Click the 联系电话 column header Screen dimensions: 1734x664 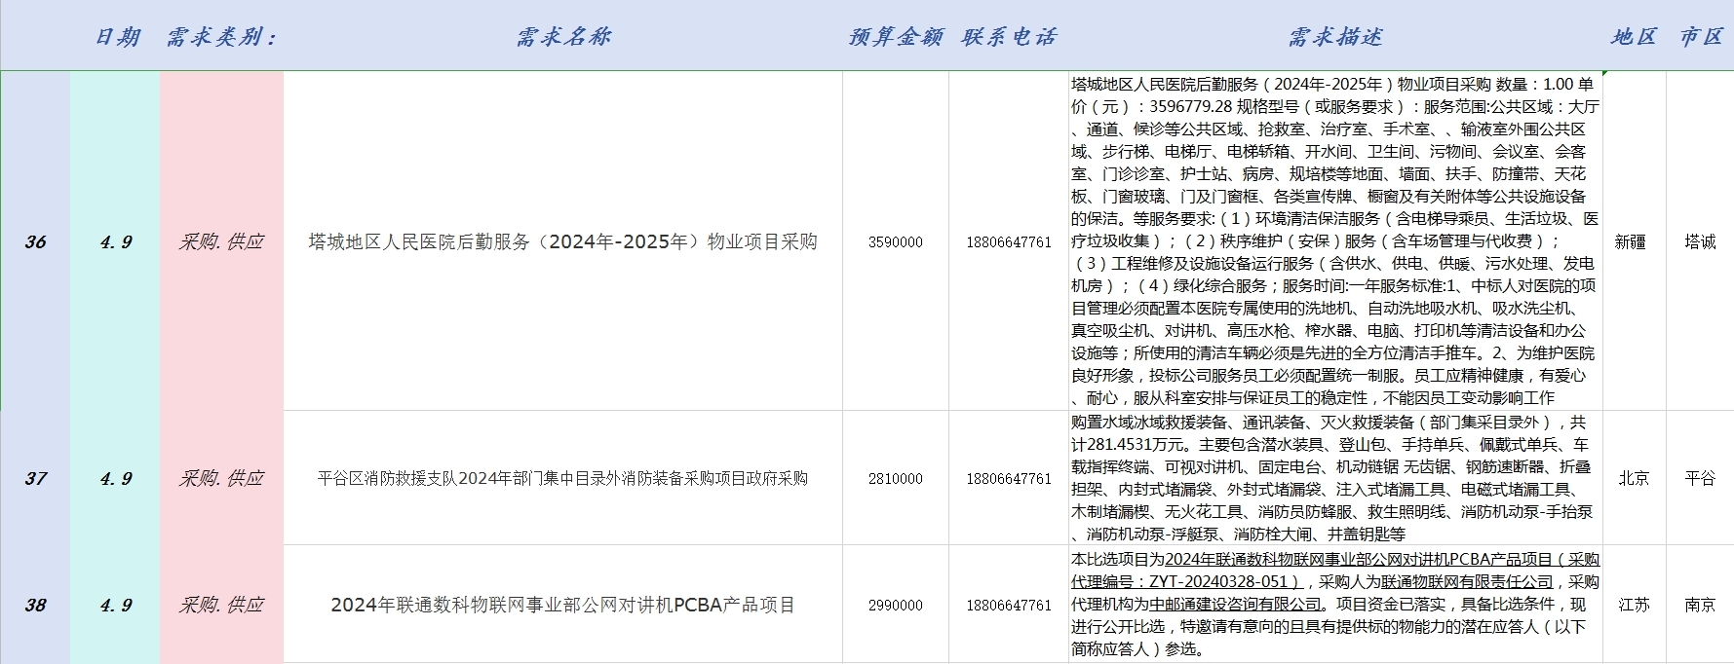(1009, 37)
